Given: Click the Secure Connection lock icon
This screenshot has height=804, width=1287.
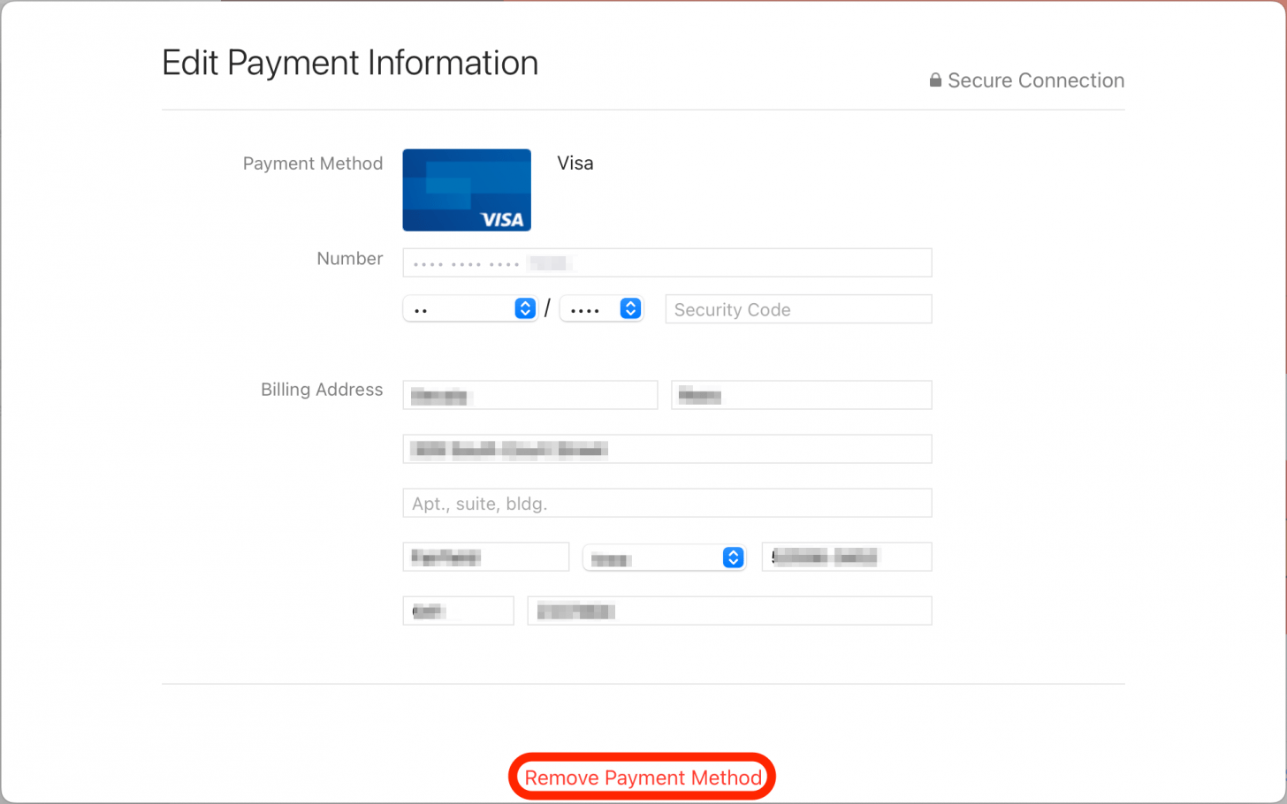Looking at the screenshot, I should pyautogui.click(x=935, y=80).
